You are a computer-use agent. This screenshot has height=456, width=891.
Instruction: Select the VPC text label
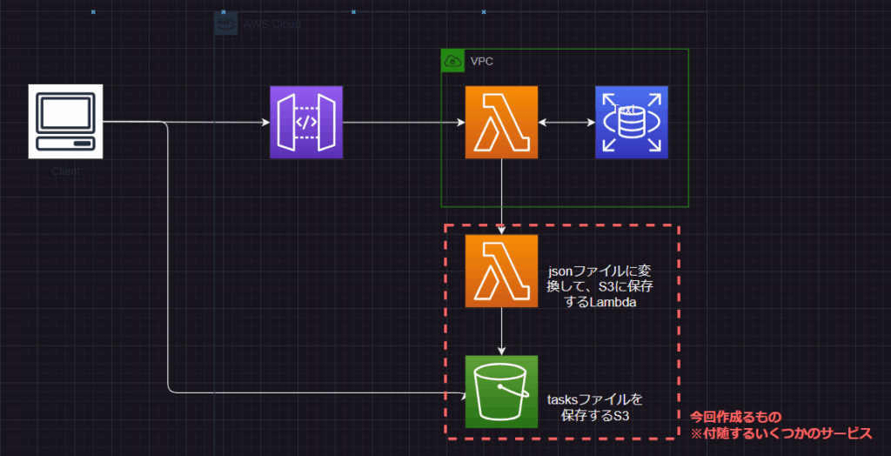[x=481, y=62]
